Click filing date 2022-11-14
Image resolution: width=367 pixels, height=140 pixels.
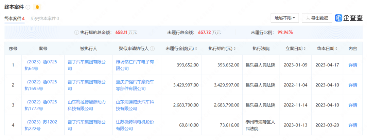pyautogui.click(x=295, y=105)
